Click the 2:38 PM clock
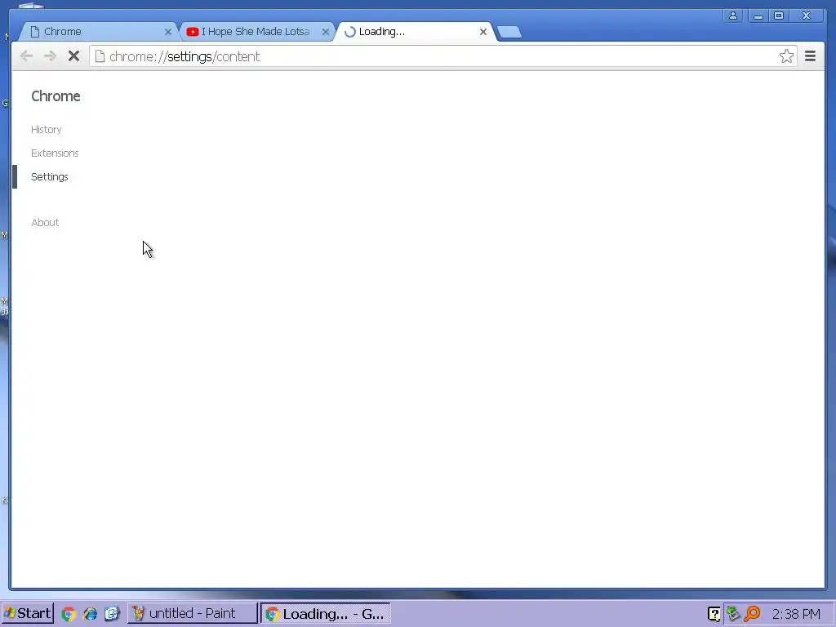This screenshot has height=627, width=836. click(796, 614)
